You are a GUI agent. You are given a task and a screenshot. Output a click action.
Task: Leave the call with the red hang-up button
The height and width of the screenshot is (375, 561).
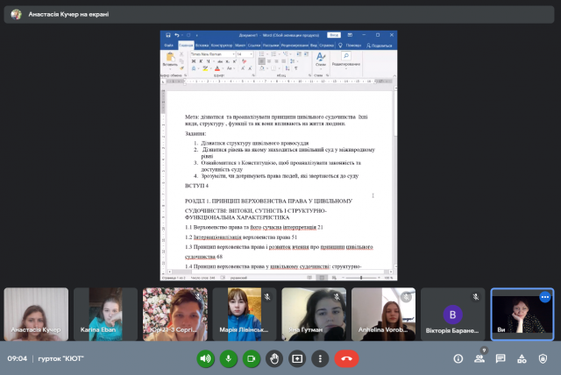pyautogui.click(x=346, y=358)
